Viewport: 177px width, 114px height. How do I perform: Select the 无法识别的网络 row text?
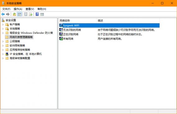[x=72, y=30]
